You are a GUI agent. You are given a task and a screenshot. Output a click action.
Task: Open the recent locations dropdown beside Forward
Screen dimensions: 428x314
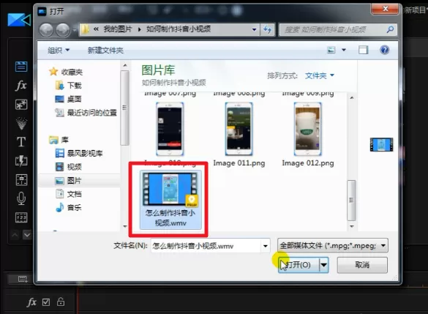pyautogui.click(x=74, y=30)
